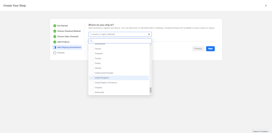Screen dimensions: 272x133
Task: Click Report a Problem button
Action: (260, 131)
